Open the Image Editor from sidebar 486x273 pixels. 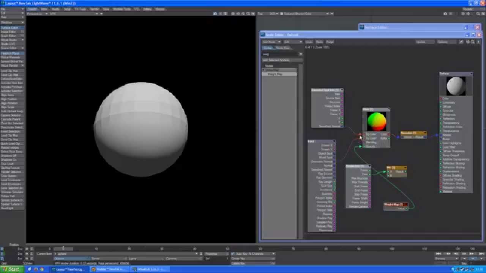coord(12,32)
